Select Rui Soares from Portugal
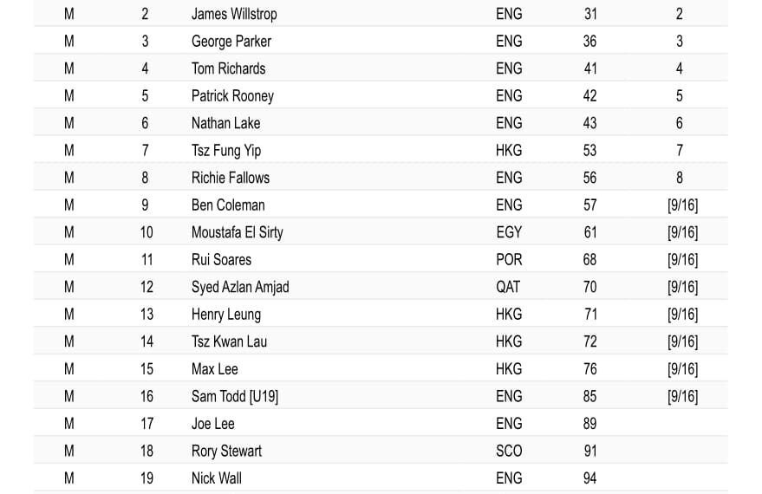 (221, 259)
